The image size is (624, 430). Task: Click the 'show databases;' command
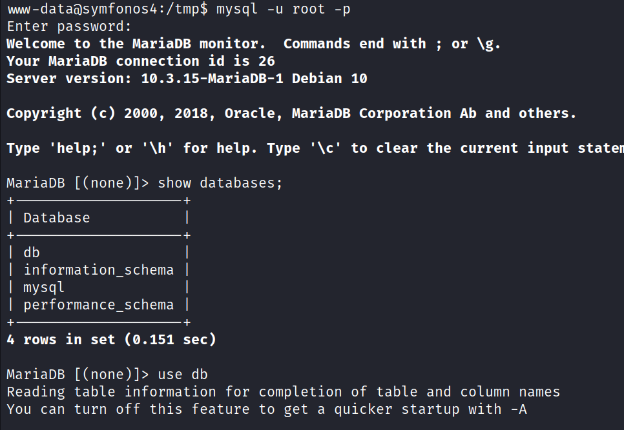pyautogui.click(x=220, y=183)
